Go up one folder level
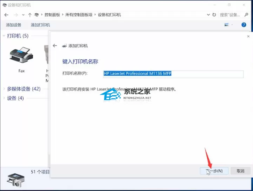 (x=30, y=15)
